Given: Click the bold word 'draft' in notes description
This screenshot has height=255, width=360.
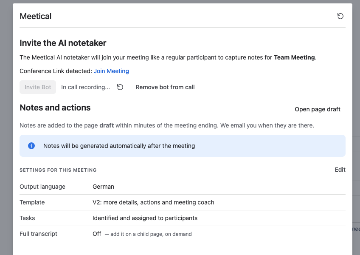Looking at the screenshot, I should (x=107, y=125).
